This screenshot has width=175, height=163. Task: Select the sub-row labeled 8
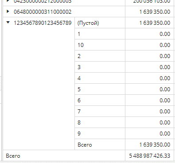(x=100, y=122)
